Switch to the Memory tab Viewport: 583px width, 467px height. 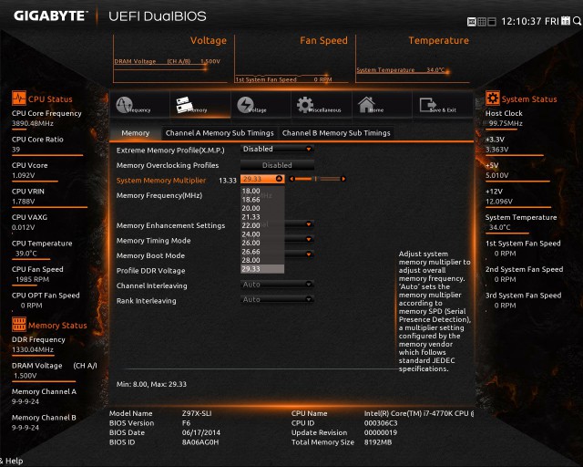point(136,133)
